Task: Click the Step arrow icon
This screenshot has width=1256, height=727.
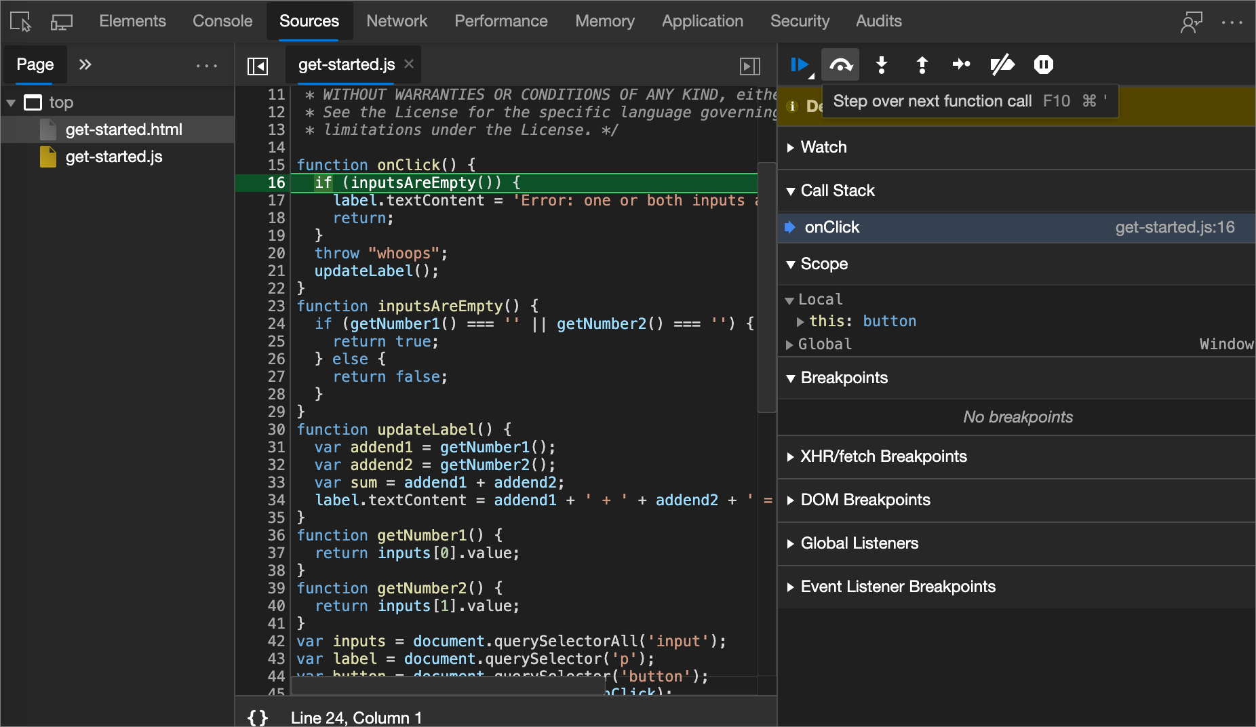Action: point(961,64)
